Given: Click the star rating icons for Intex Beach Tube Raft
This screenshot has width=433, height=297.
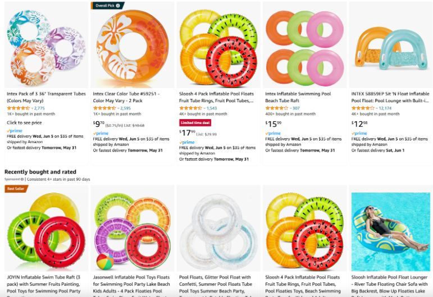Looking at the screenshot, I should pyautogui.click(x=277, y=108).
